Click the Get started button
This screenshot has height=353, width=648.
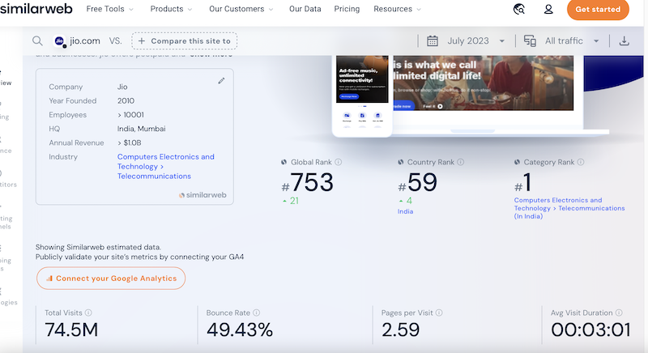598,10
